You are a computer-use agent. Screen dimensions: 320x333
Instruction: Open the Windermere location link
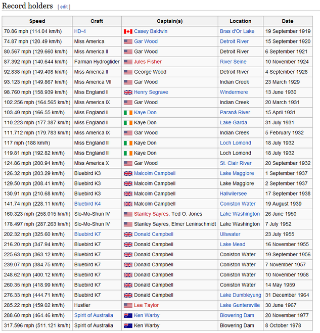click(x=234, y=92)
